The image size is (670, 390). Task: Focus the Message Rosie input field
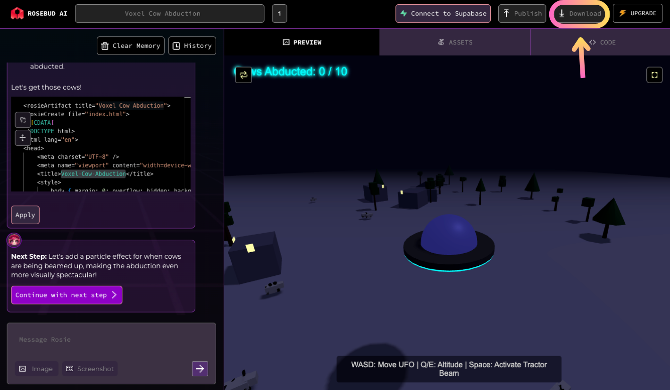tap(111, 340)
